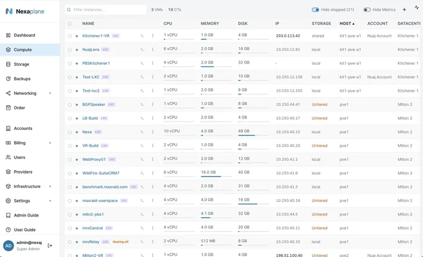Click Nuaj Account in Test-LXC row
423x257 pixels.
tap(379, 77)
